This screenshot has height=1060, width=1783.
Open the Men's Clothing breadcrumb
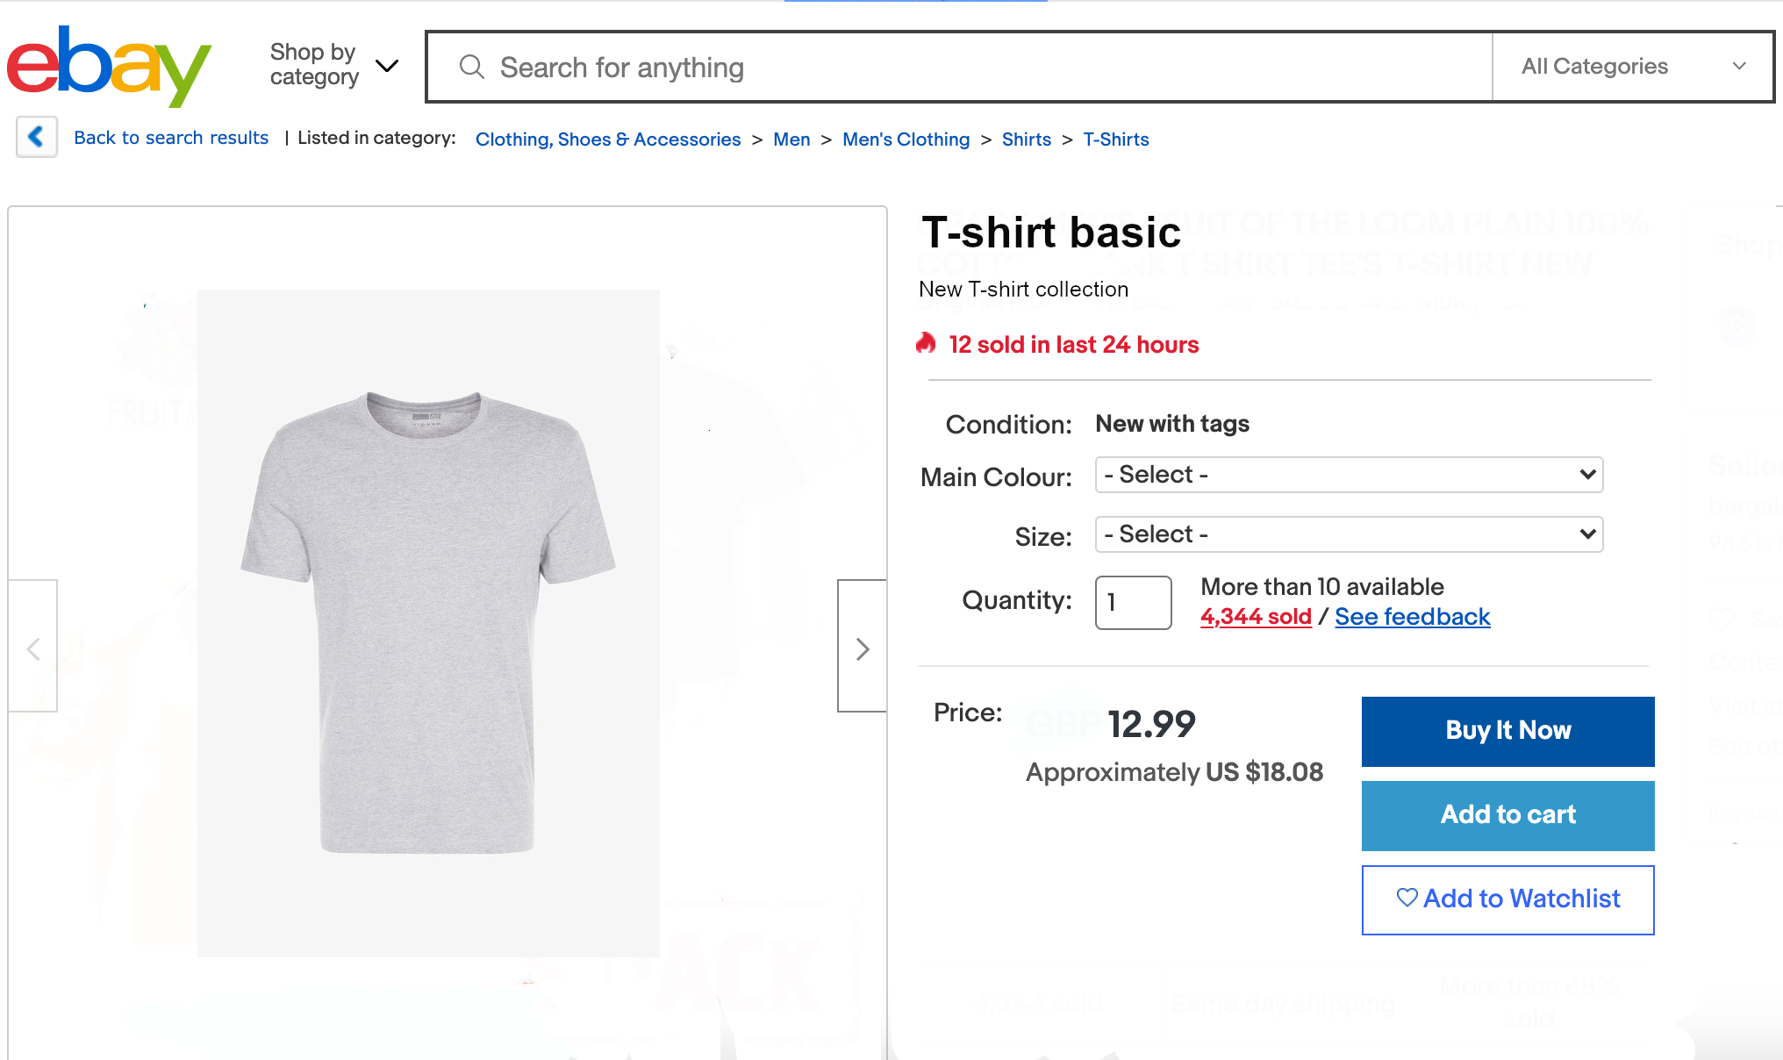[x=906, y=140]
